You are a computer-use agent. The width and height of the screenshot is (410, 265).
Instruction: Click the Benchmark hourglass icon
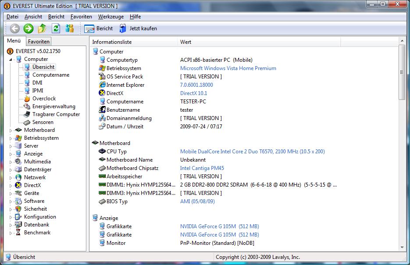[x=18, y=232]
